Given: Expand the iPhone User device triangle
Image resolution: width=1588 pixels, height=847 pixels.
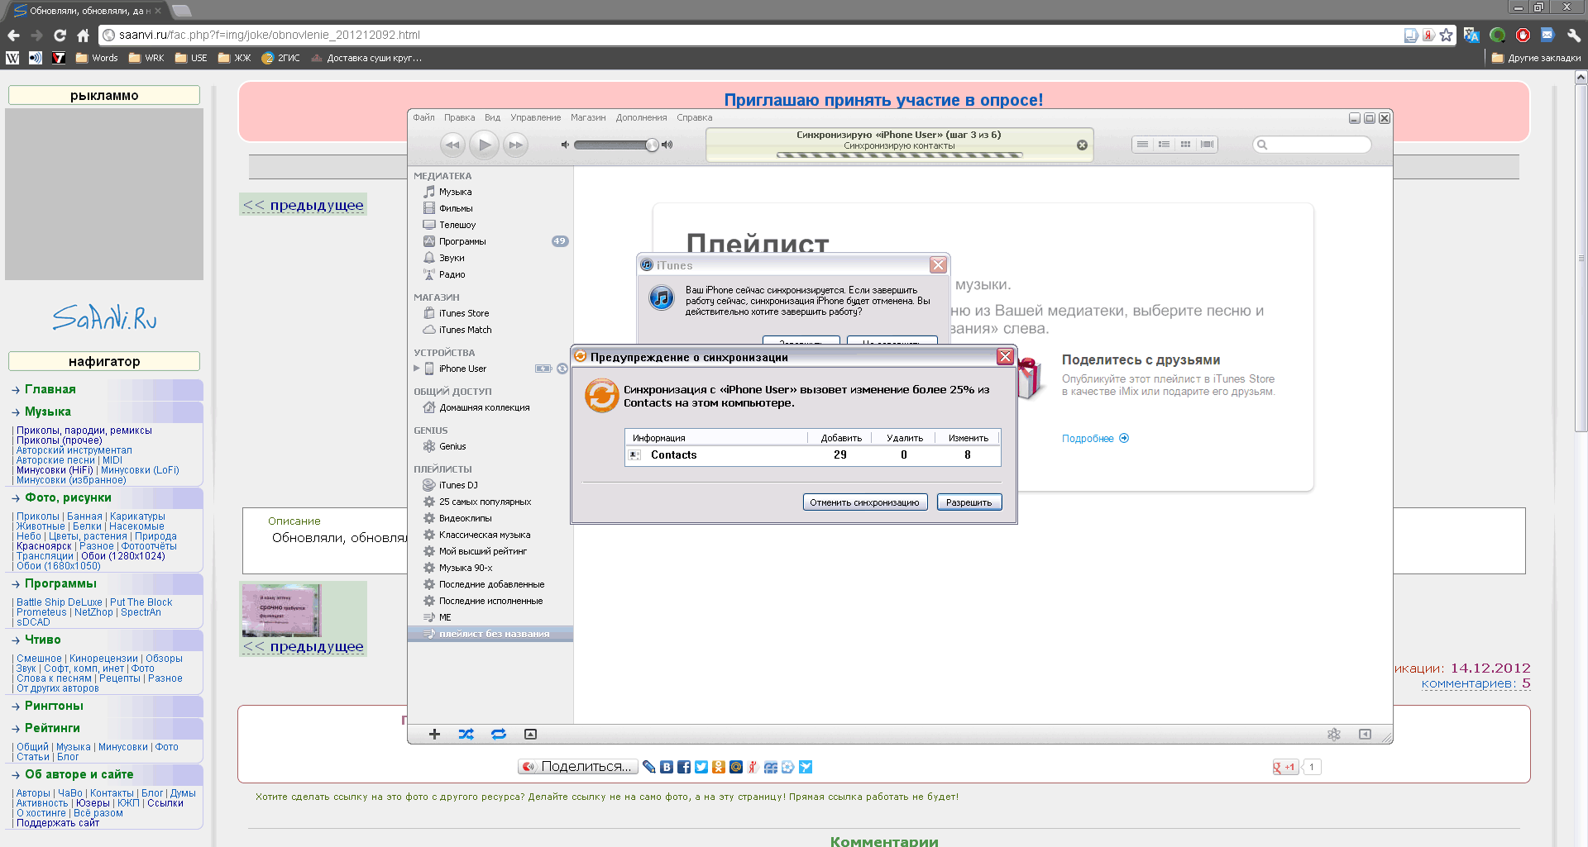Looking at the screenshot, I should coord(417,369).
